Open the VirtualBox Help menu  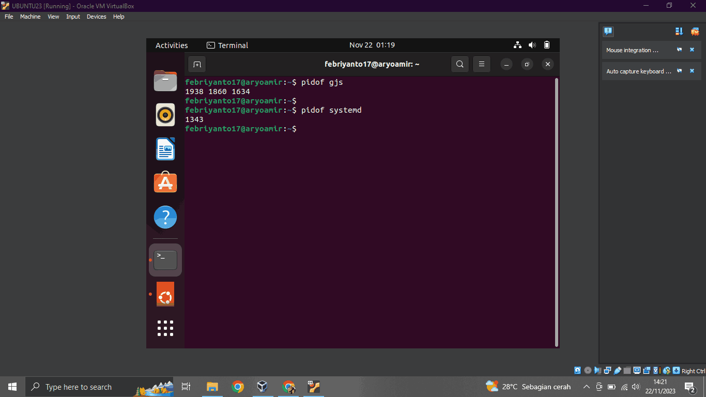pyautogui.click(x=119, y=17)
